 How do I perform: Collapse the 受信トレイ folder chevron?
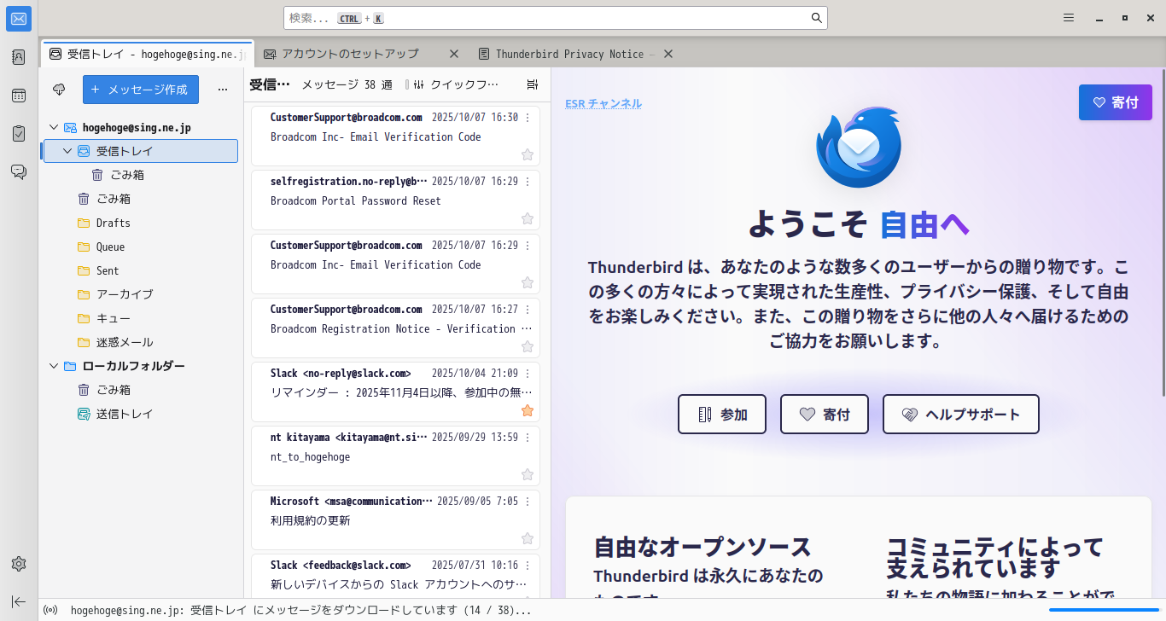(x=67, y=151)
